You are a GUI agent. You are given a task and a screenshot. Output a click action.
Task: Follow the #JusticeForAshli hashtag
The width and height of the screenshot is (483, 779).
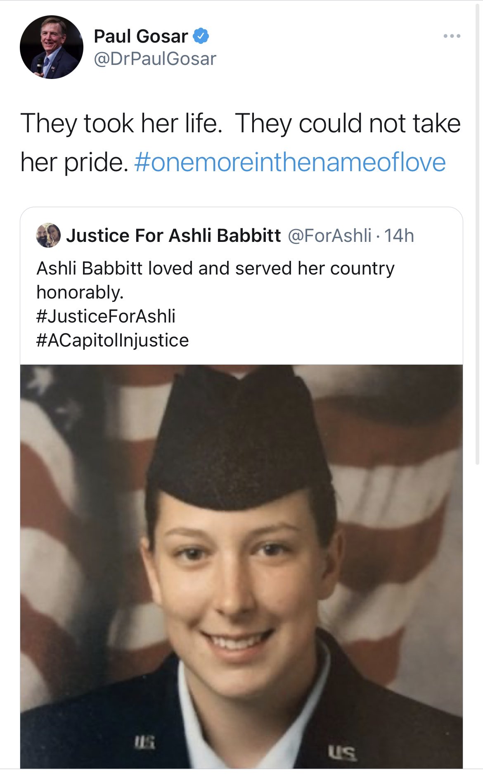[106, 316]
